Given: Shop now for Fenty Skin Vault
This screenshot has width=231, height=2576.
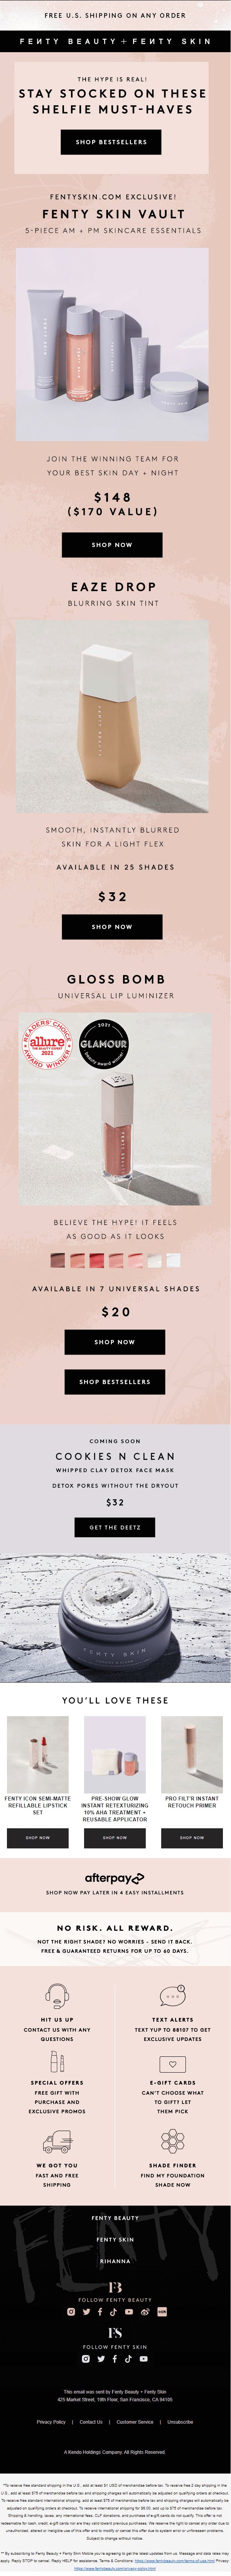Looking at the screenshot, I should click(x=111, y=545).
